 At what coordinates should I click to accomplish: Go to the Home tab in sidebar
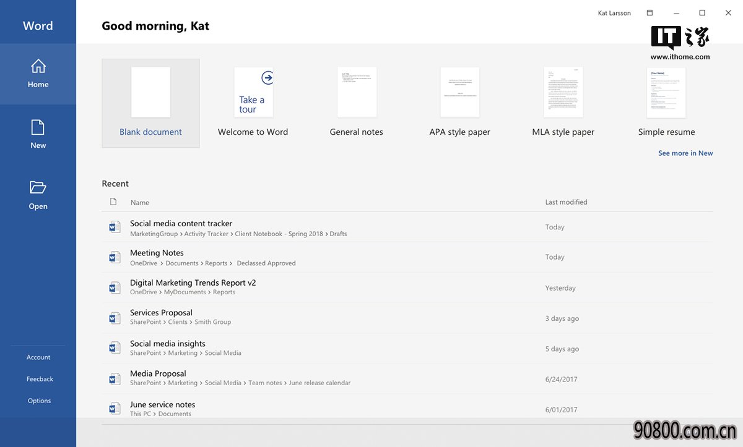pyautogui.click(x=38, y=74)
